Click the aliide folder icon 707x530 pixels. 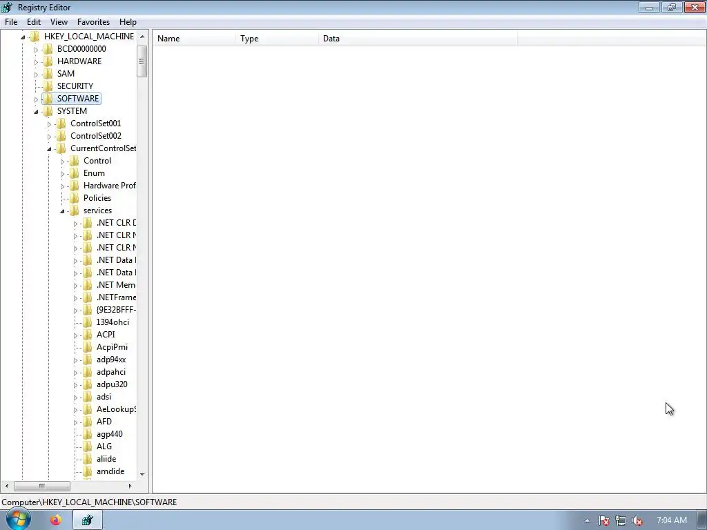(88, 459)
